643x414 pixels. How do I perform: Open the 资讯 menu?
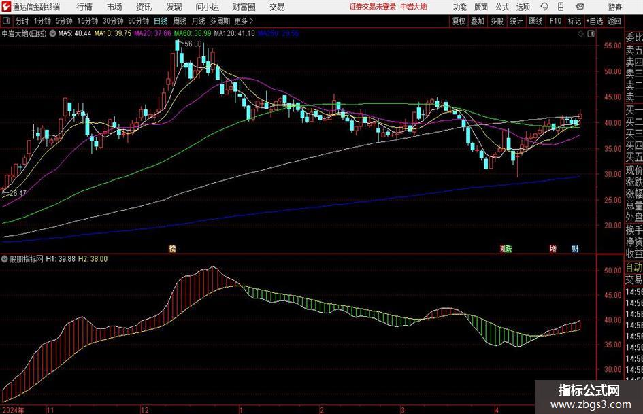[x=144, y=7]
